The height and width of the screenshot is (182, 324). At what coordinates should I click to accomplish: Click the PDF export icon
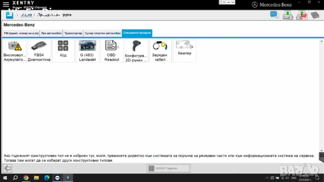point(302,15)
